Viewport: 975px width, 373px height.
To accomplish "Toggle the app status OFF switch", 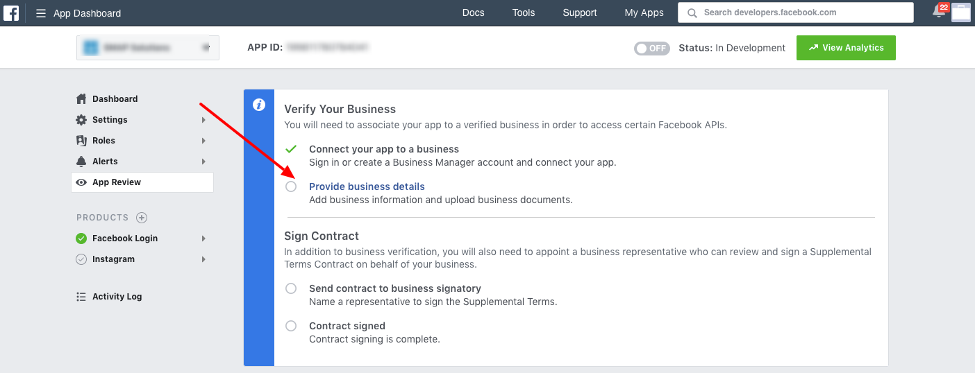I will (651, 48).
